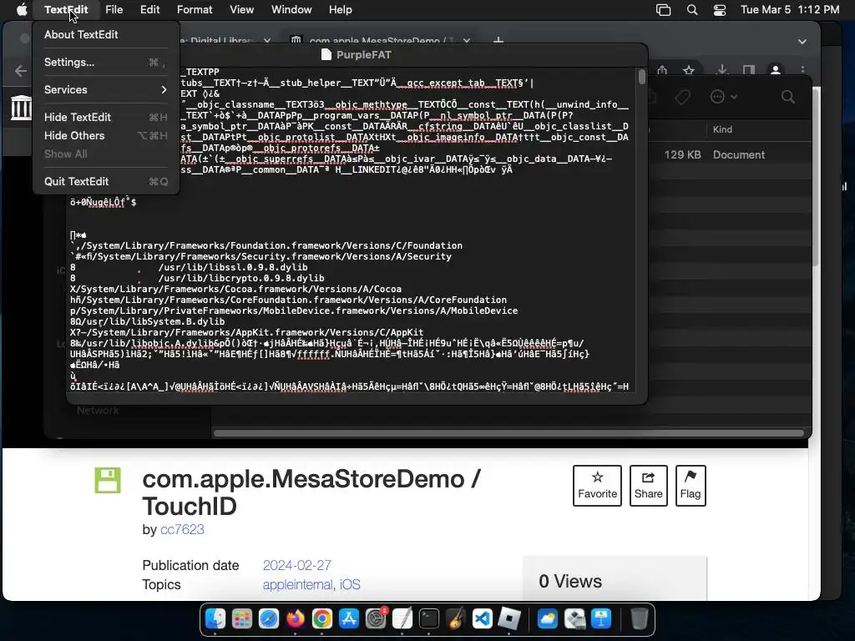This screenshot has width=855, height=641.
Task: Open the View menu
Action: pos(241,10)
